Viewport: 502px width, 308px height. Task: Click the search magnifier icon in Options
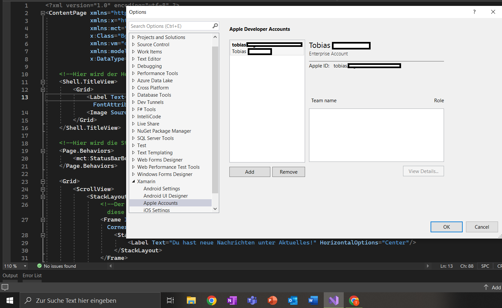pyautogui.click(x=215, y=26)
